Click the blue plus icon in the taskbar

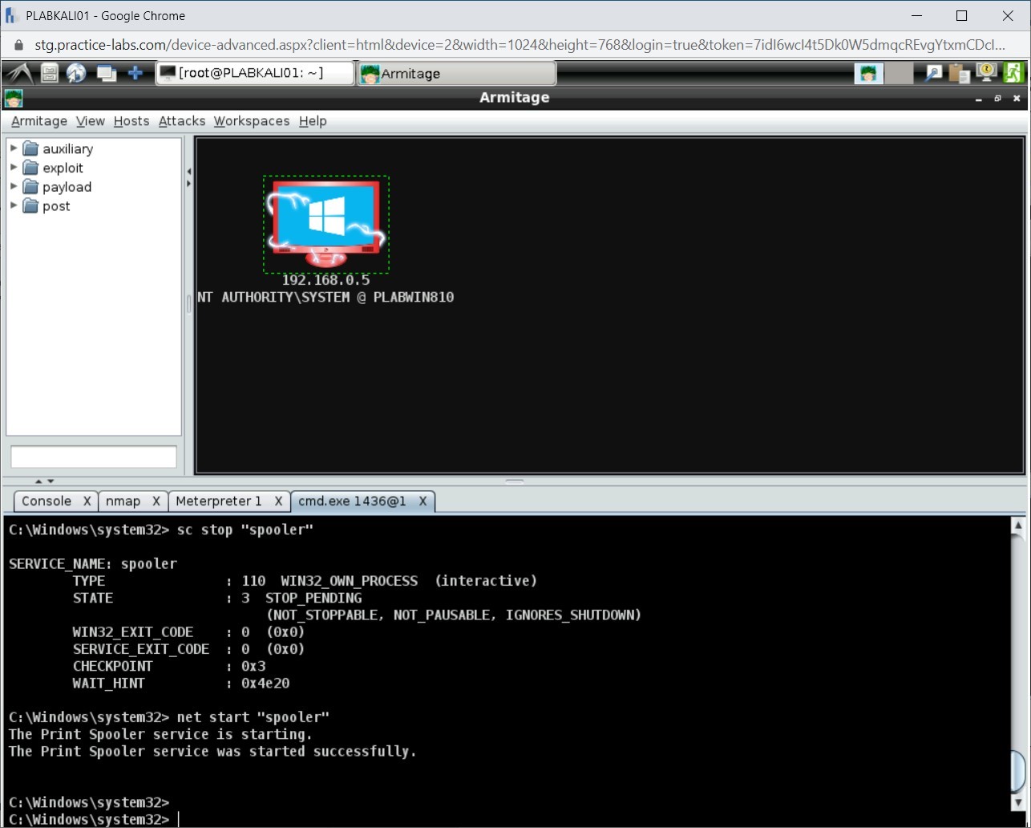tap(135, 72)
